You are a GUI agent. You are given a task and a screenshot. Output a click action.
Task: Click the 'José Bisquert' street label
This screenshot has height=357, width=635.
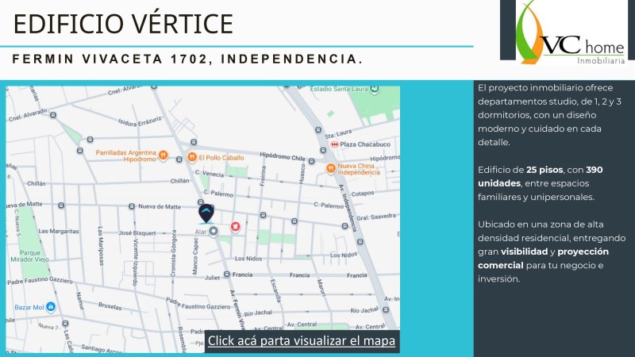coord(137,233)
